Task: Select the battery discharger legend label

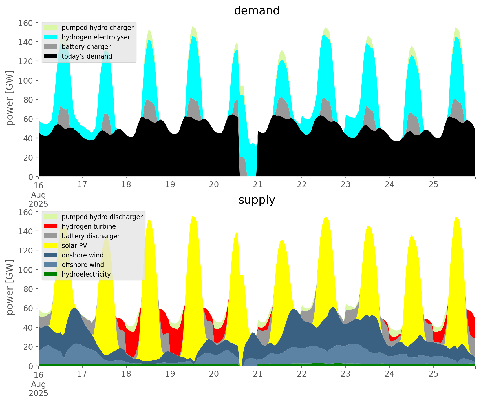Action: coord(91,236)
